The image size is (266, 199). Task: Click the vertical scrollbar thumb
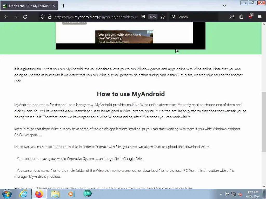click(x=264, y=122)
